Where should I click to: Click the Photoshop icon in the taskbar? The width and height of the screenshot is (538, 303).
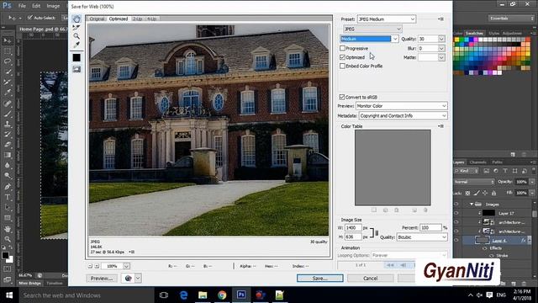[241, 295]
